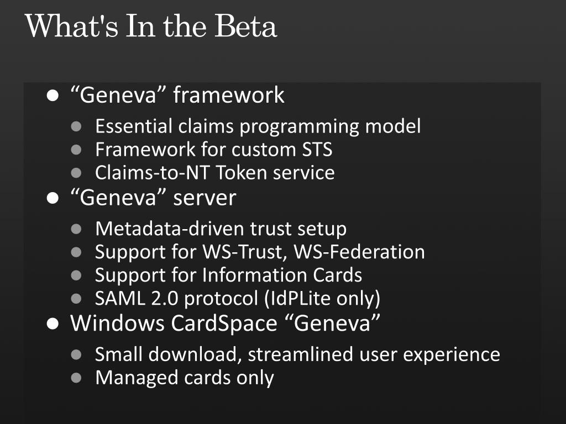Select the "Geneva" framework heading
Image resolution: width=566 pixels, height=424 pixels.
pyautogui.click(x=177, y=95)
